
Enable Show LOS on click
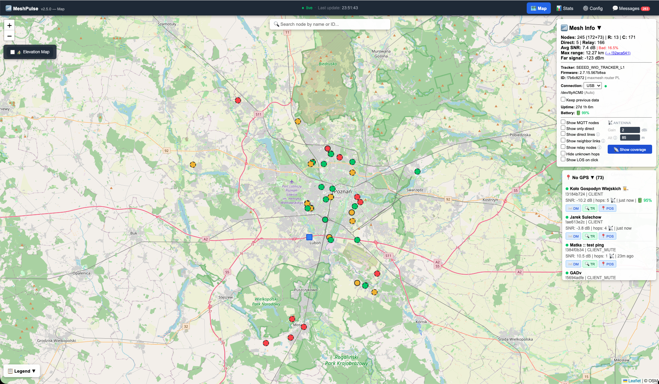563,159
